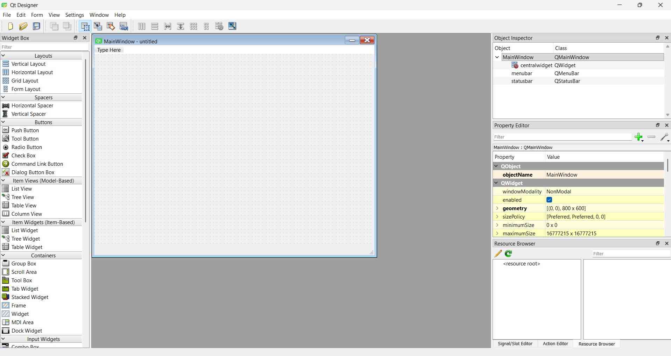Select the Push Button widget
Image resolution: width=671 pixels, height=356 pixels.
tap(25, 130)
